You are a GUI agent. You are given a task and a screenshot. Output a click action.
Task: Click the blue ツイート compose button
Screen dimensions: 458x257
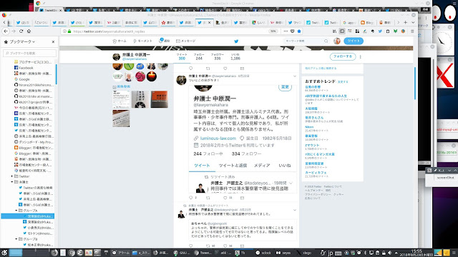point(354,41)
